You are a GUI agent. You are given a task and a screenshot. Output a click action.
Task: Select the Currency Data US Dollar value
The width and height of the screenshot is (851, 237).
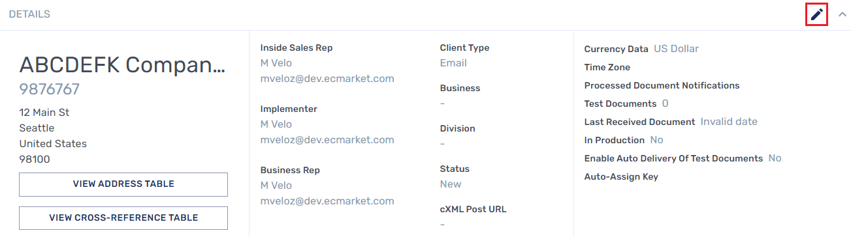pos(676,49)
